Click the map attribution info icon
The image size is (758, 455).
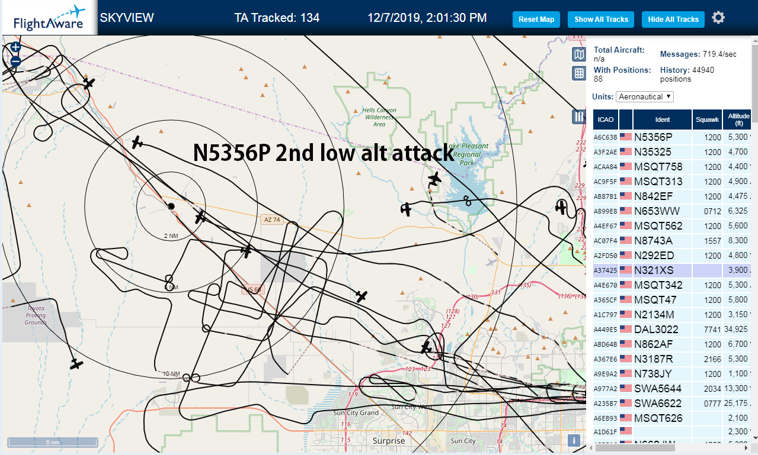pyautogui.click(x=573, y=440)
